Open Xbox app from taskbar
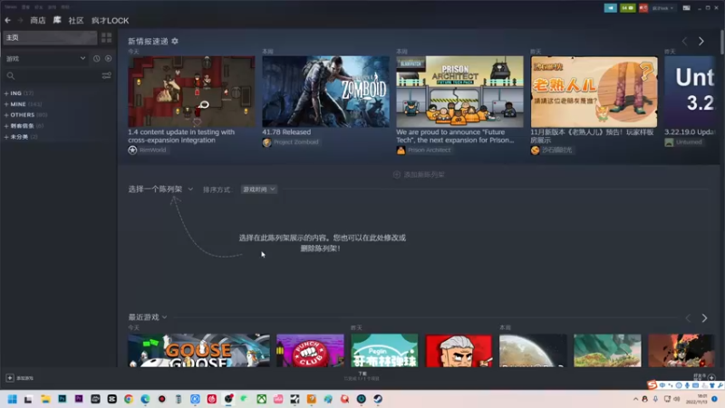The width and height of the screenshot is (725, 408). [262, 399]
